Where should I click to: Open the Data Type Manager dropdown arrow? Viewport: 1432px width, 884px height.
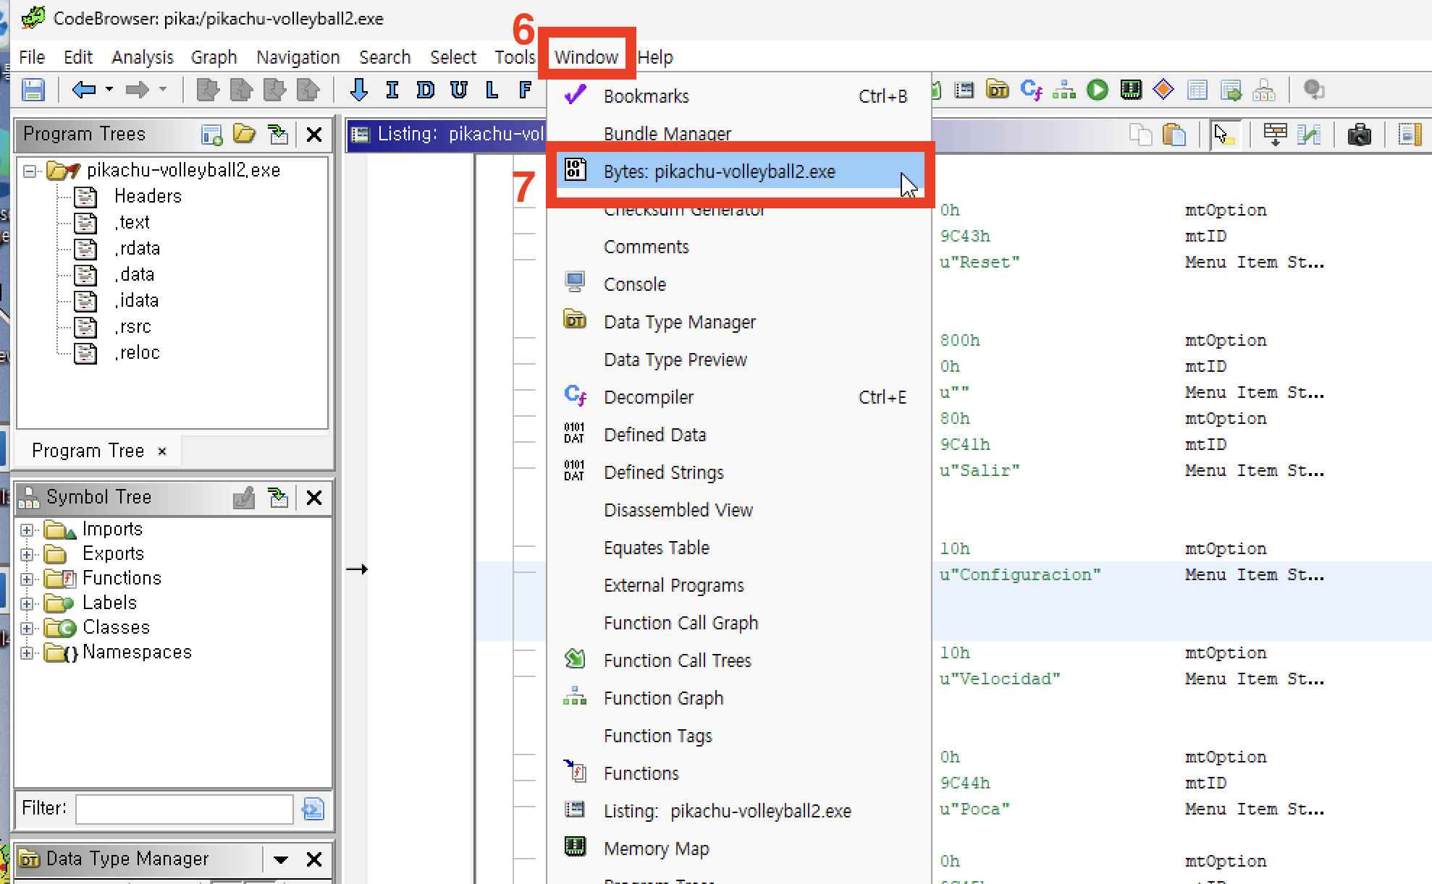(281, 859)
